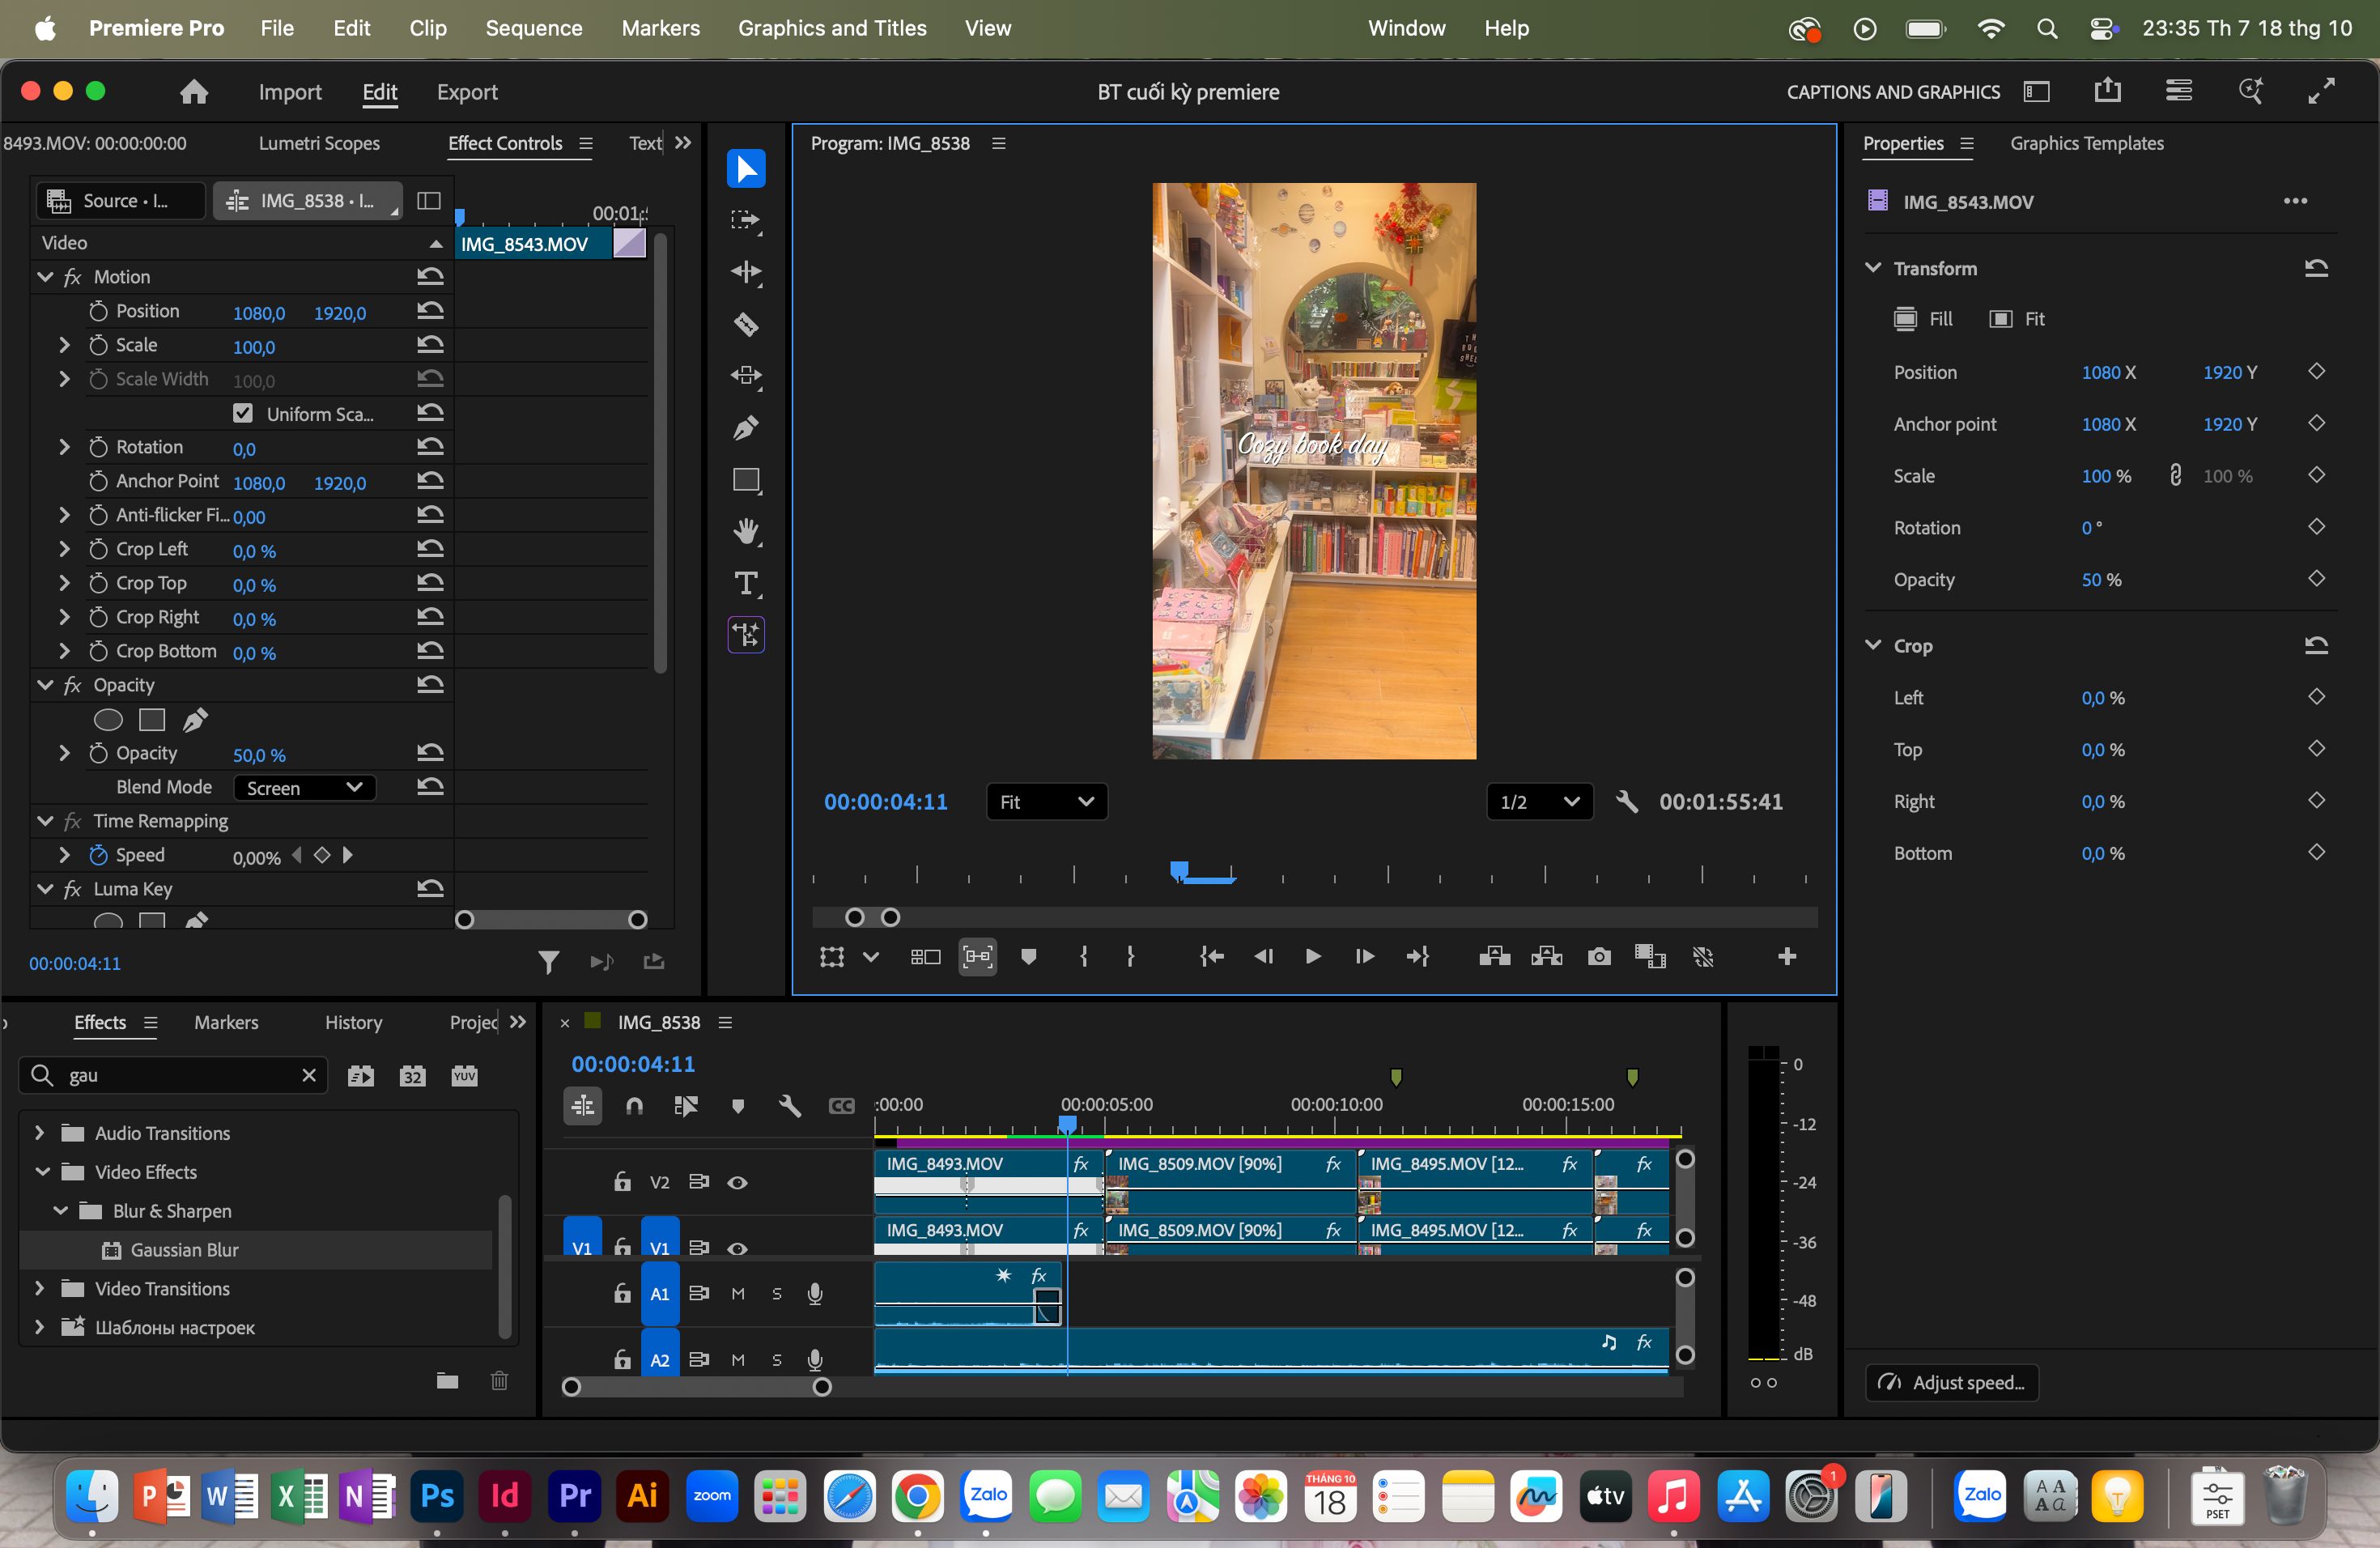2380x1548 pixels.
Task: Select the Rectangle tool
Action: 746,480
